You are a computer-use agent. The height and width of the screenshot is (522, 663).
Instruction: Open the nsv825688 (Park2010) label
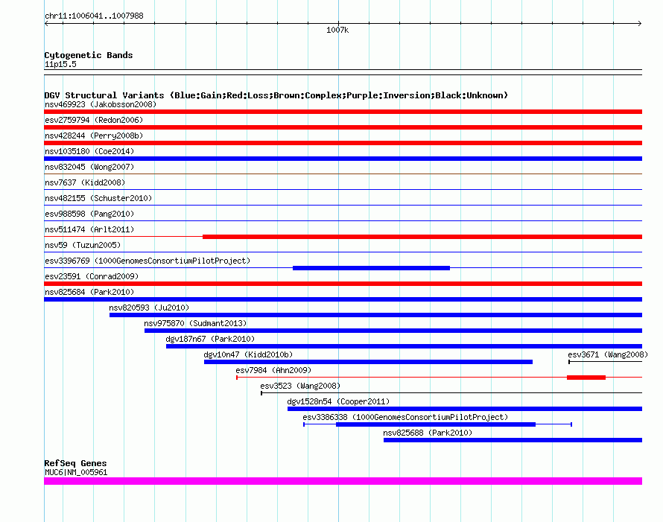pos(428,433)
